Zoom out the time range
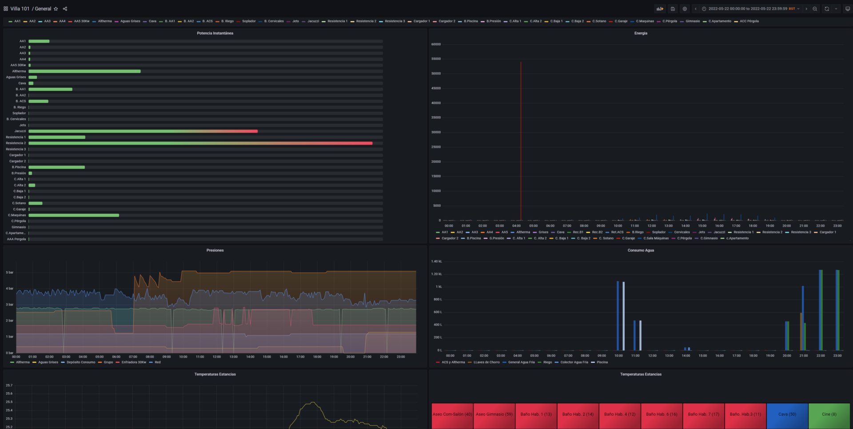Viewport: 853px width, 429px height. click(x=815, y=8)
